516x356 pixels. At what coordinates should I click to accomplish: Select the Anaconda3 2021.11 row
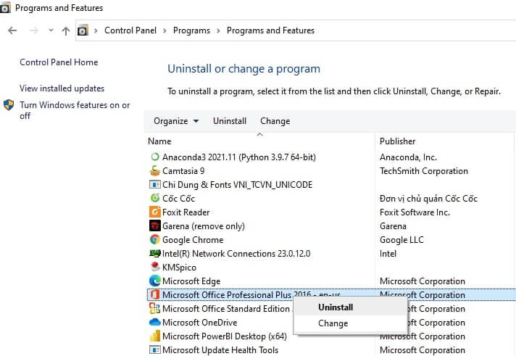pos(331,157)
